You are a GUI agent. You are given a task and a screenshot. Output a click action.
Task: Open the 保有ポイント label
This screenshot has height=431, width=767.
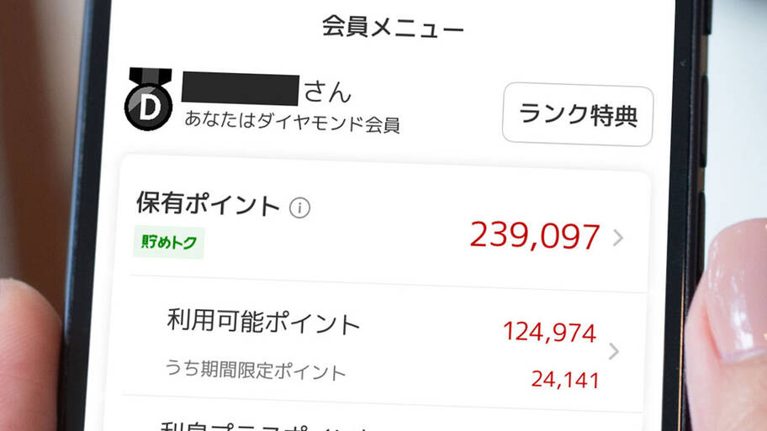coord(208,203)
